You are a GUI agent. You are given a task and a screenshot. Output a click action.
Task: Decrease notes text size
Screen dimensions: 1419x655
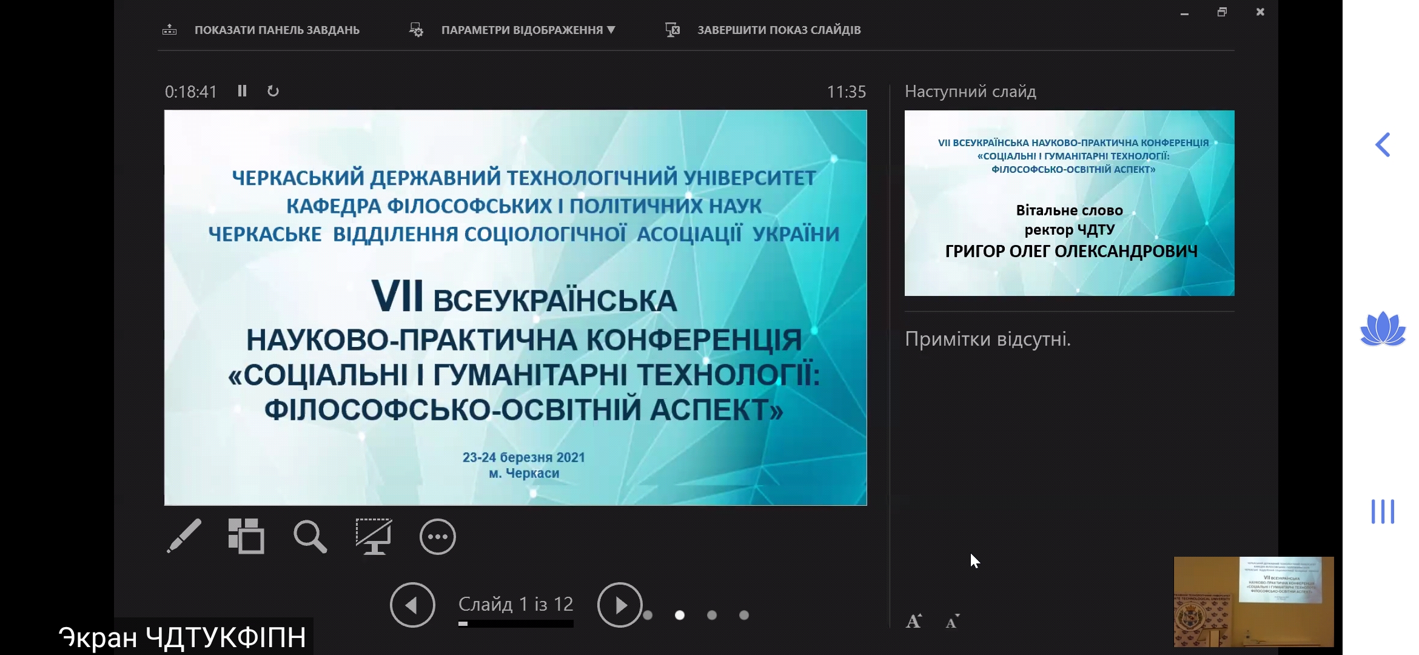point(952,621)
